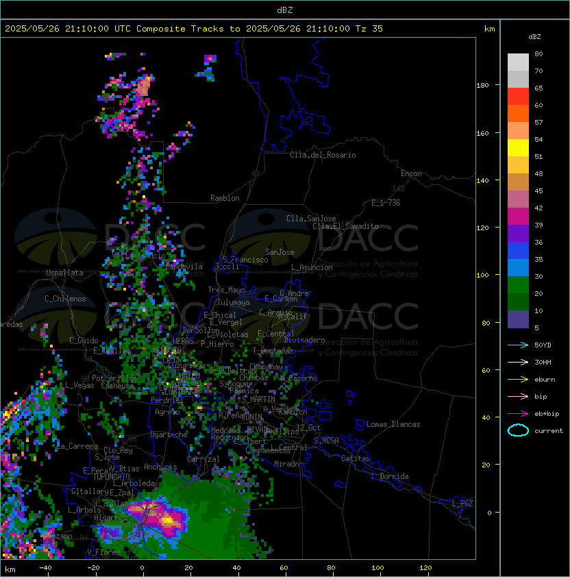
Task: Click the blue 36 dBZ color swatch
Action: tap(518, 251)
